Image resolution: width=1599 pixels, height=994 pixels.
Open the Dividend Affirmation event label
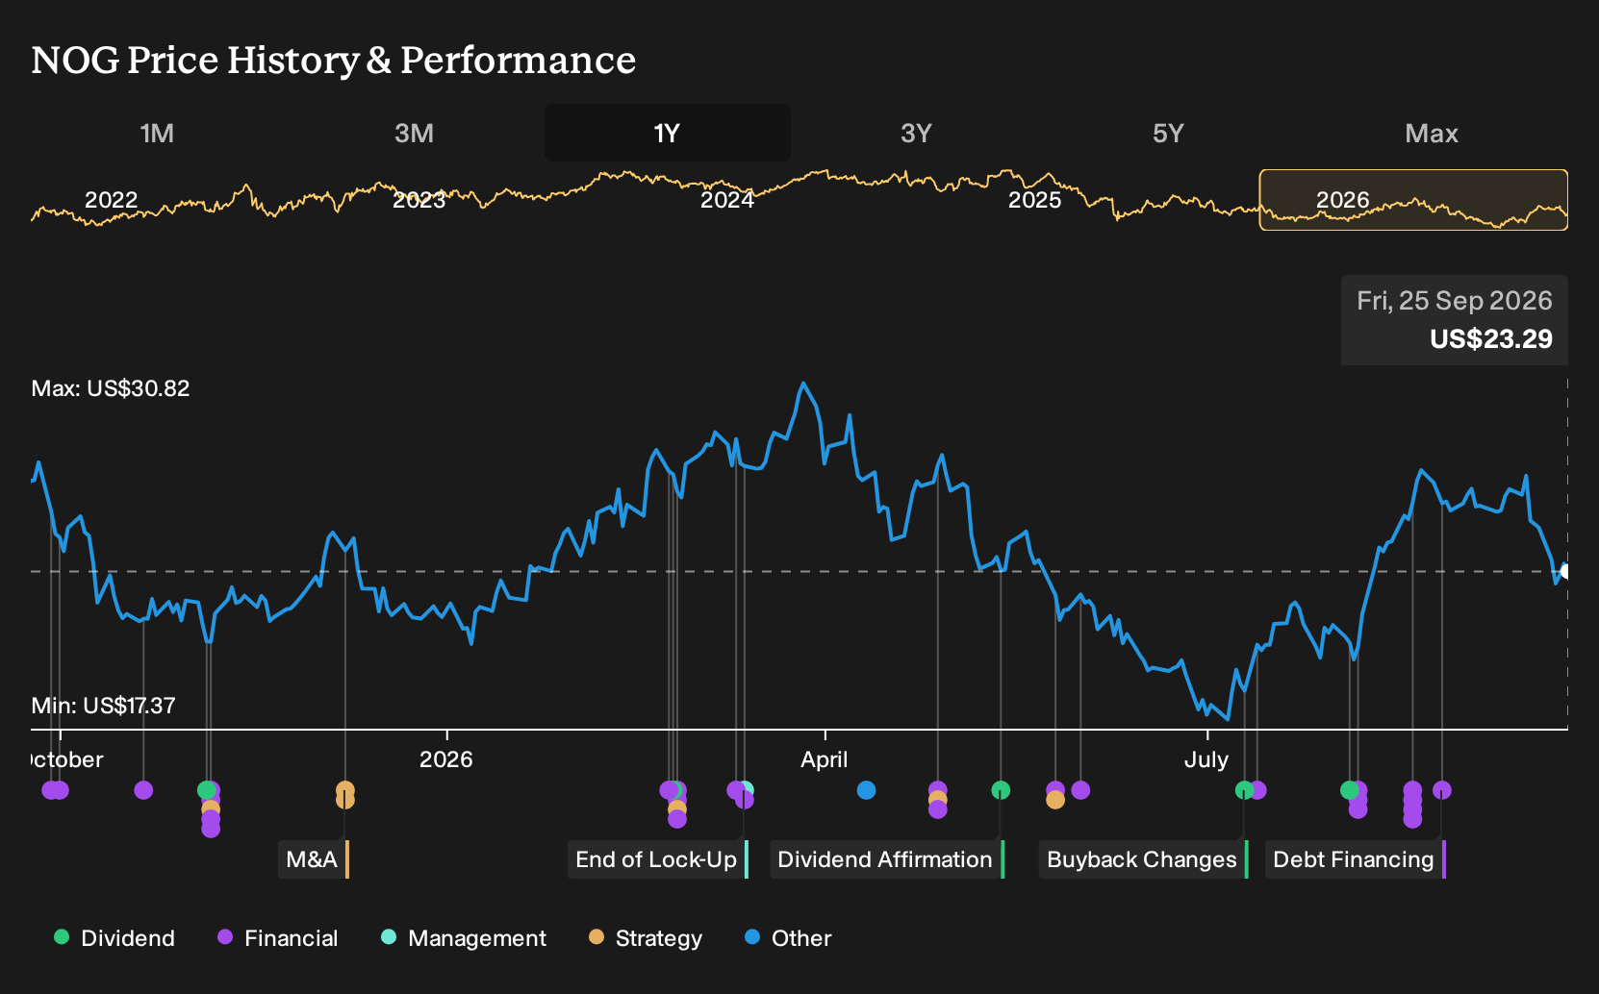pyautogui.click(x=886, y=859)
